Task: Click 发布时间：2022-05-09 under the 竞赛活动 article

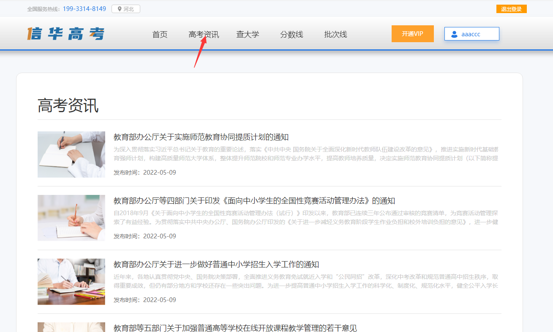Action: click(145, 236)
